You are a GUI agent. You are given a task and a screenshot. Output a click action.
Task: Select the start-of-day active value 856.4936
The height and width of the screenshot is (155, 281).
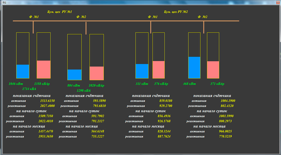[x=165, y=116]
